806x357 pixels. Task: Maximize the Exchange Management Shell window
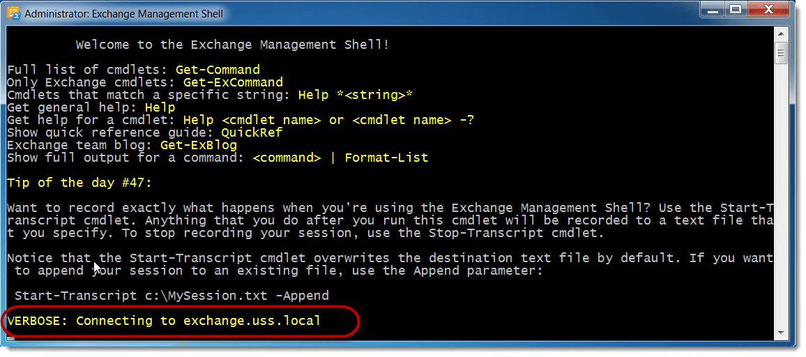(736, 10)
